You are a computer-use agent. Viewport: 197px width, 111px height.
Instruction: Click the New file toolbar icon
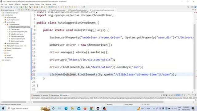(x=2, y=7)
